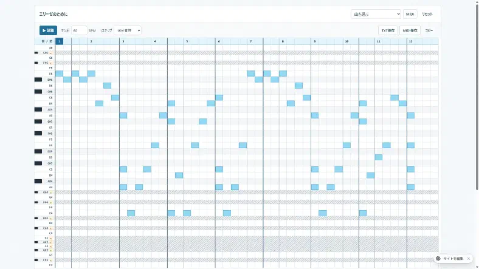479x269 pixels.
Task: Toggle the x marker on D#4 row
Action: (51, 219)
